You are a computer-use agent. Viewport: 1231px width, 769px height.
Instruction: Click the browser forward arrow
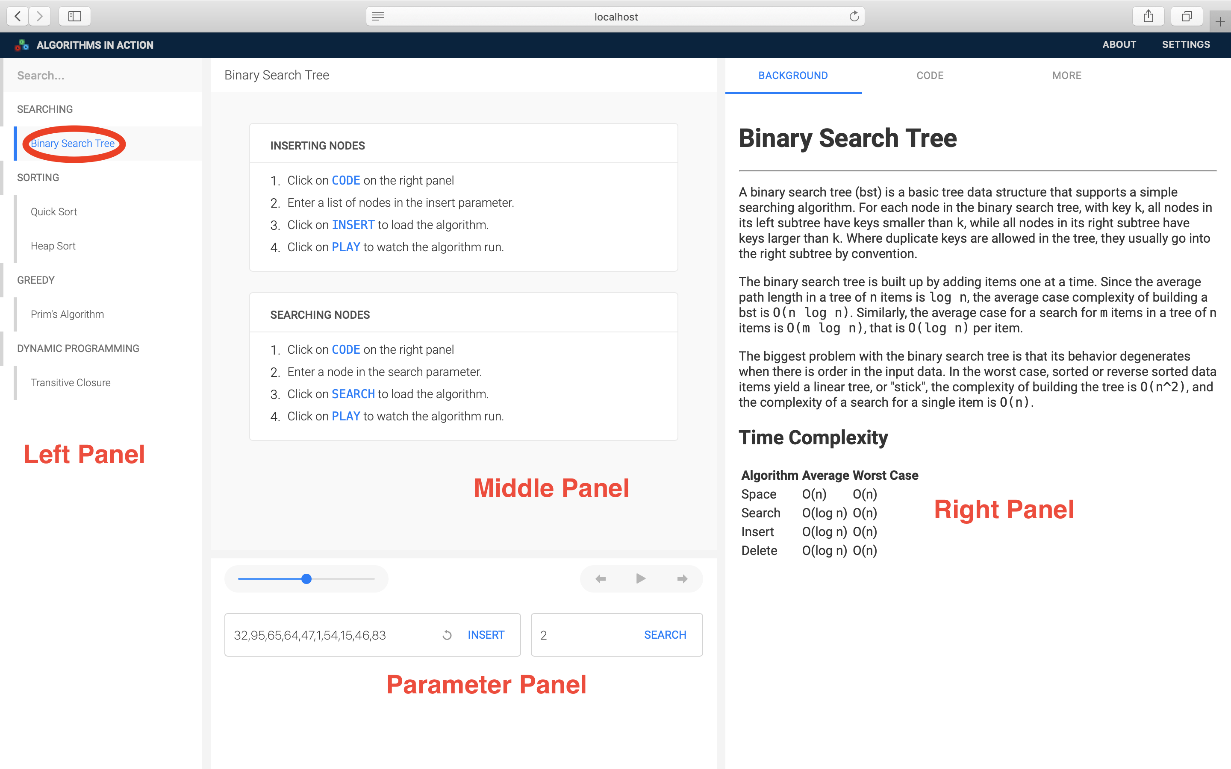click(40, 16)
